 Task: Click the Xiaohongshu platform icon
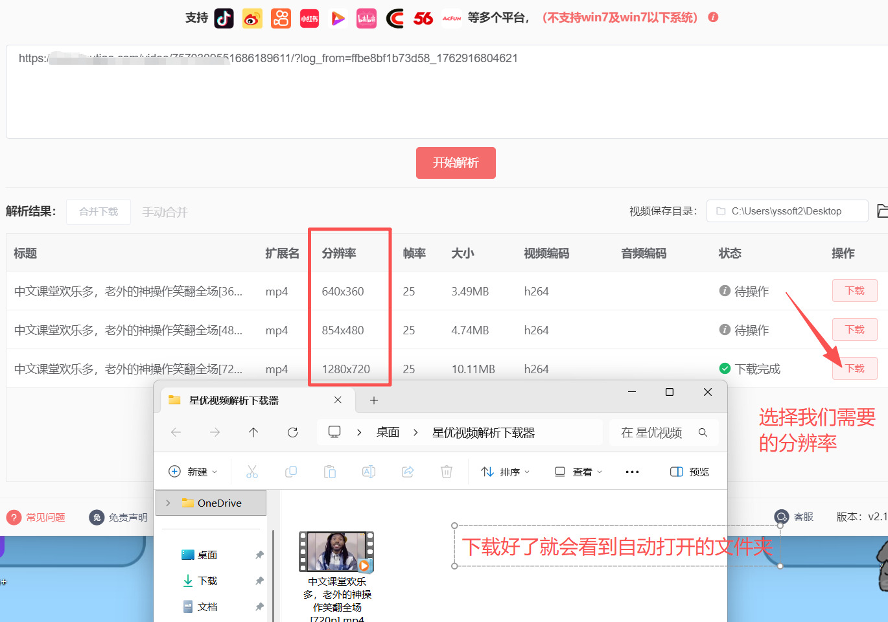tap(309, 18)
